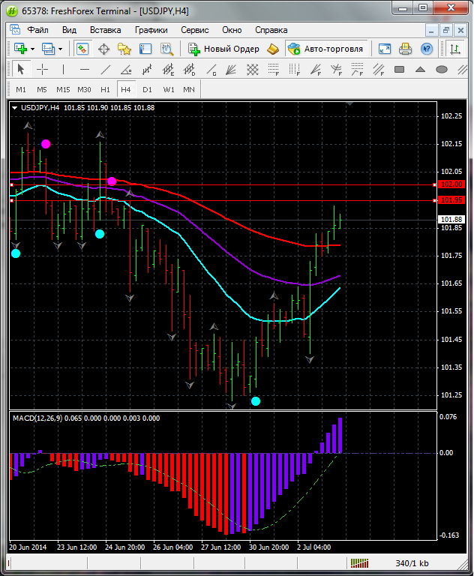Toggle the Авто-торговля auto-trading button
Image resolution: width=474 pixels, height=576 pixels.
coord(325,49)
